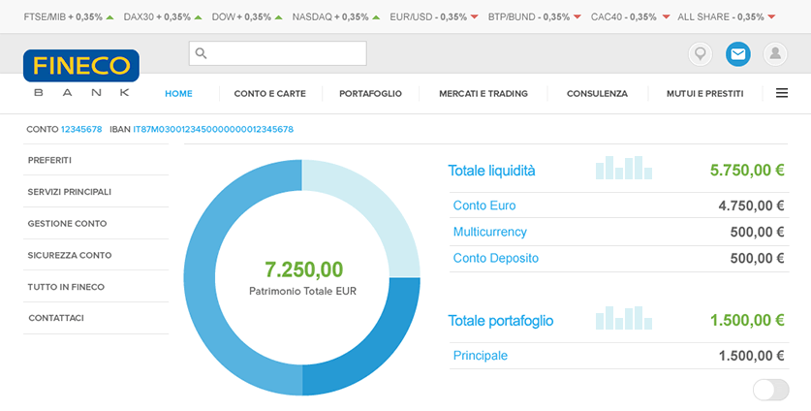
Task: Toggle the switch below Principale row
Action: [770, 390]
